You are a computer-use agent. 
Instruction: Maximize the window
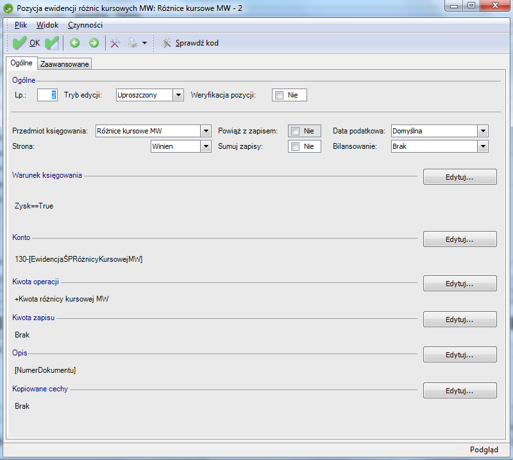pos(471,6)
